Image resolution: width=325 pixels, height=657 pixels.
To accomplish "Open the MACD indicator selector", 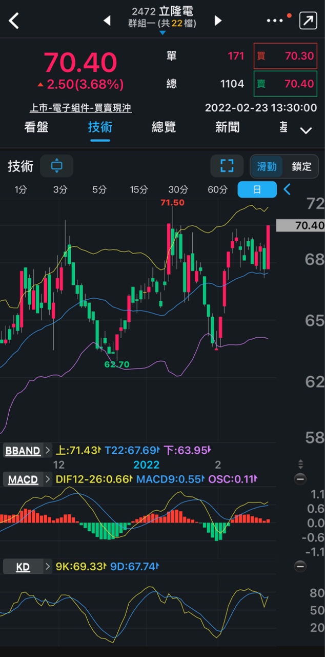I will 27,479.
